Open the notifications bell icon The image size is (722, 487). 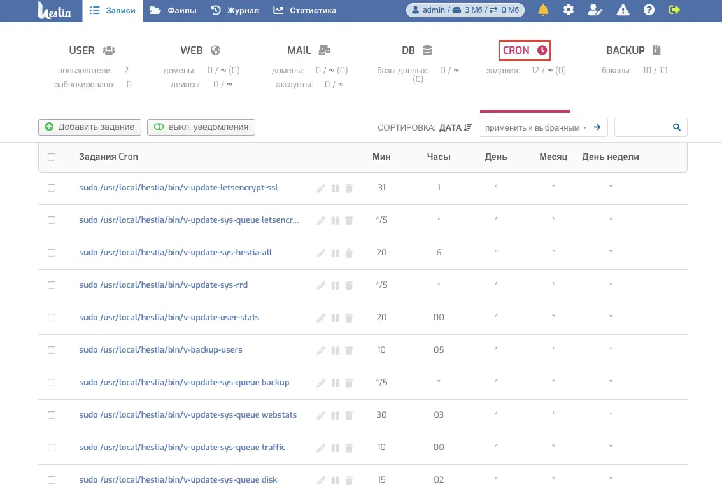[x=543, y=10]
